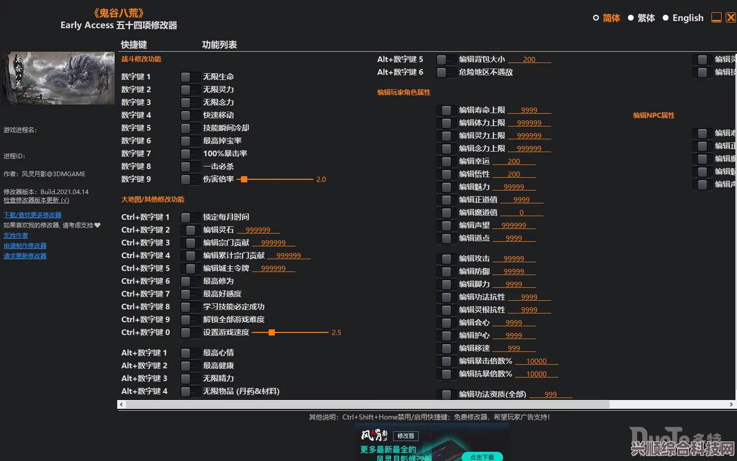This screenshot has height=461, width=737.
Task: Edit the 编辑背包大小 value field
Action: pos(529,59)
